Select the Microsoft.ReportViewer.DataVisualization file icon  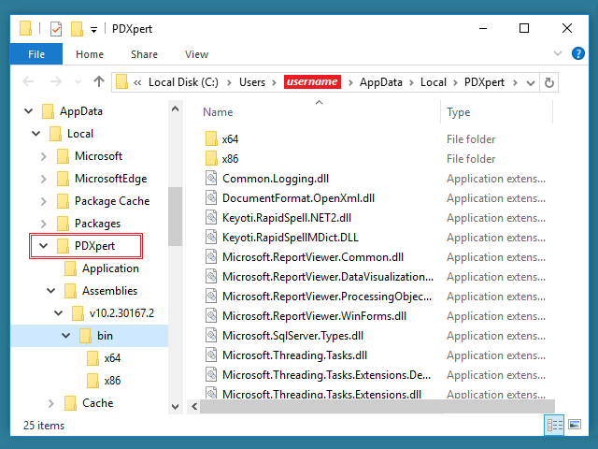(x=211, y=276)
